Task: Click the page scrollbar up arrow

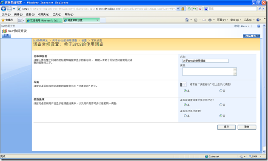Action: (x=264, y=26)
